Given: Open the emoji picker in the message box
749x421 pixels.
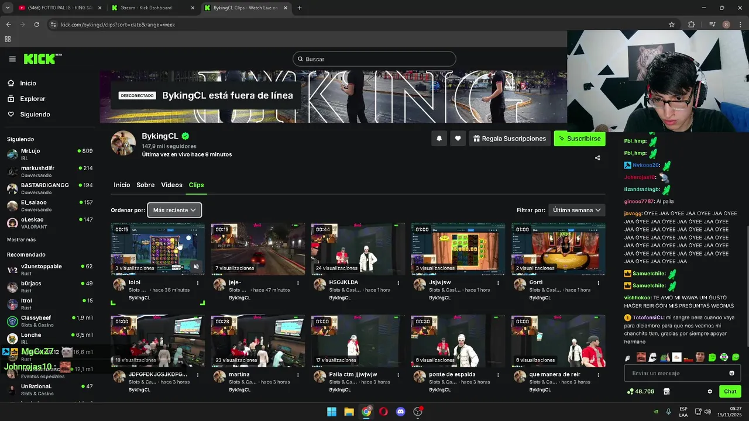Looking at the screenshot, I should coord(731,373).
